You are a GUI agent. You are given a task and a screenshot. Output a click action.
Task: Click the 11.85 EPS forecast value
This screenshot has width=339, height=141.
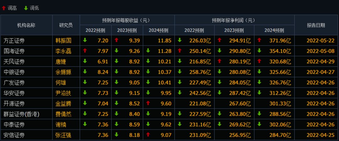pos(165,40)
